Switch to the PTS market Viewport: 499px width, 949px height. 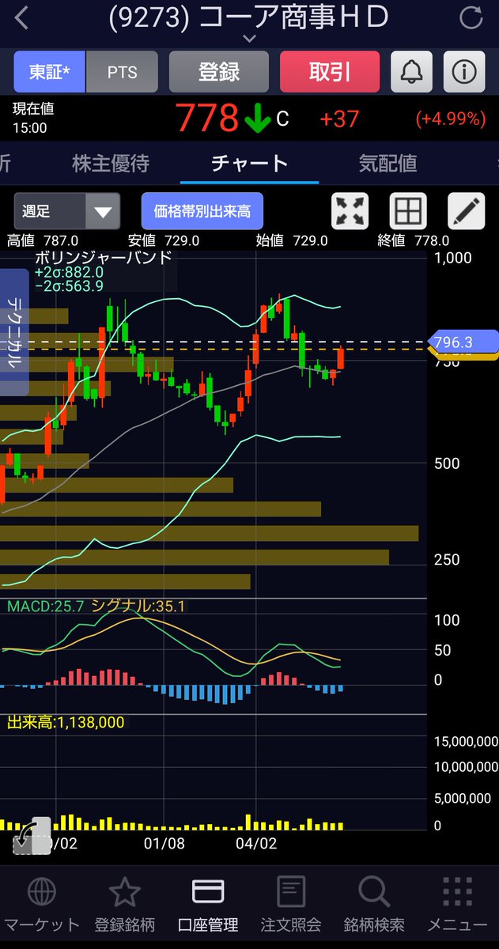point(122,72)
